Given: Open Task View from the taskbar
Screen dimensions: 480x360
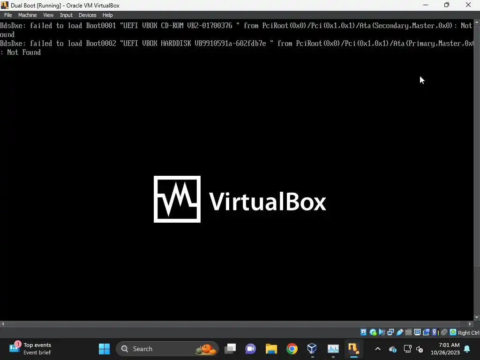Looking at the screenshot, I should click(x=230, y=349).
